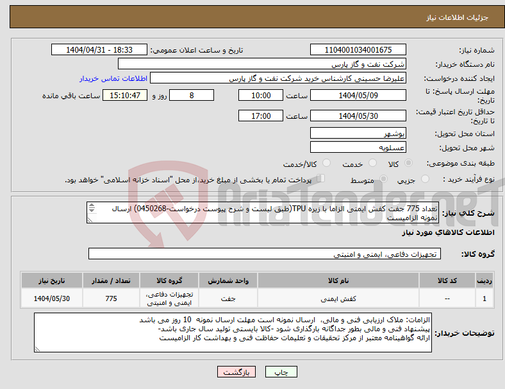
Task: Click the delivery province field بوشهر
Action: tap(358, 133)
